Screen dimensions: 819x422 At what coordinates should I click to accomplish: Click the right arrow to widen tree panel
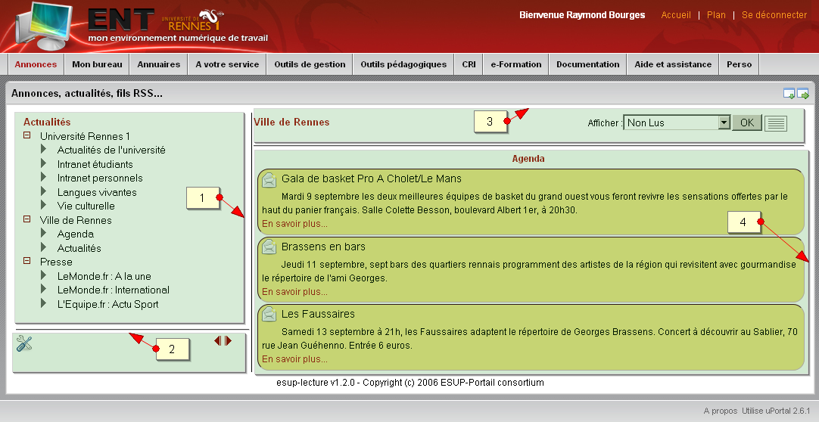(x=229, y=341)
